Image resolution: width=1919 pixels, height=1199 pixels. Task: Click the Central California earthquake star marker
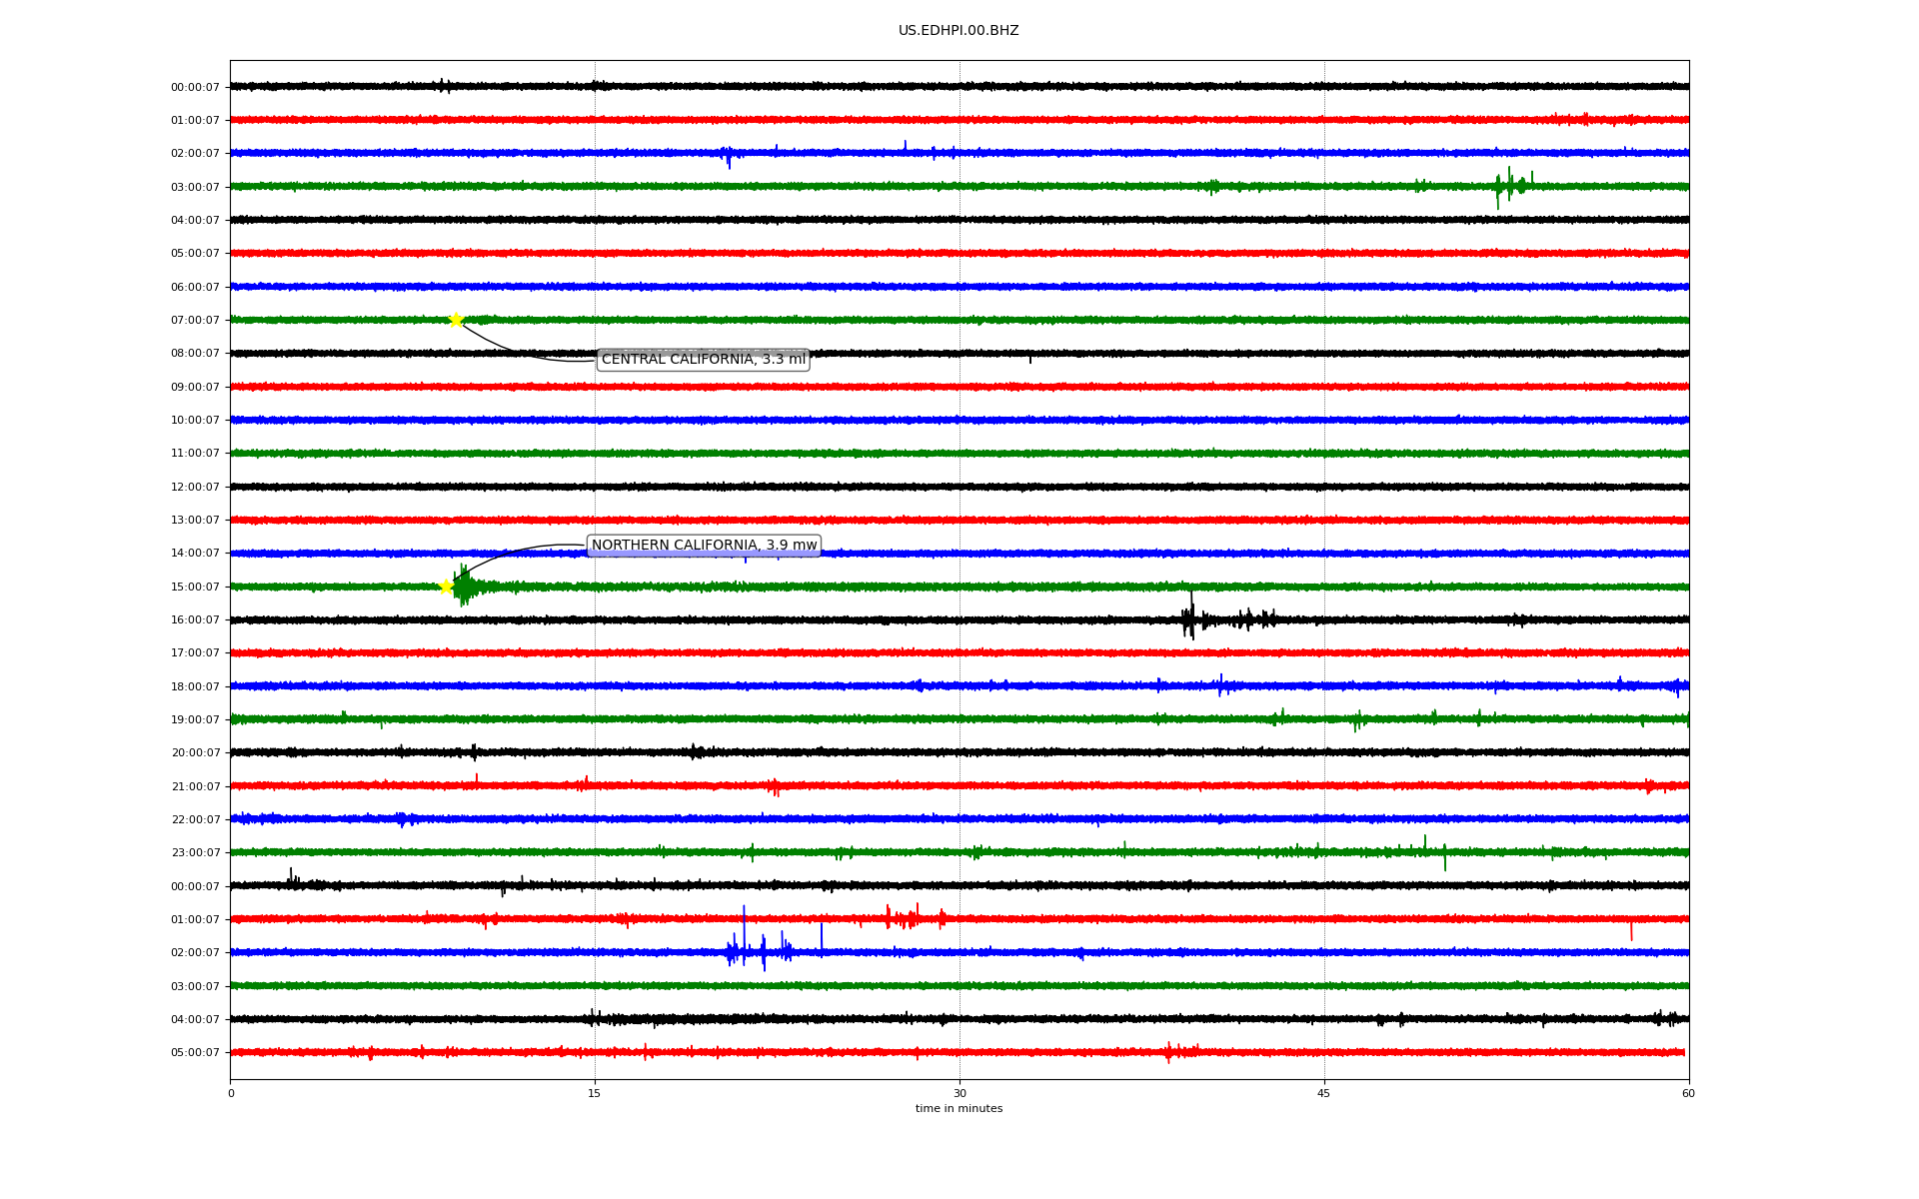point(456,320)
